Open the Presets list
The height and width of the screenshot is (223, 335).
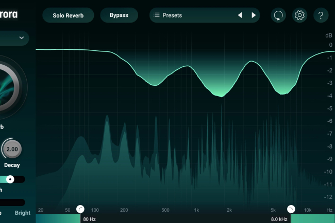tap(205, 15)
